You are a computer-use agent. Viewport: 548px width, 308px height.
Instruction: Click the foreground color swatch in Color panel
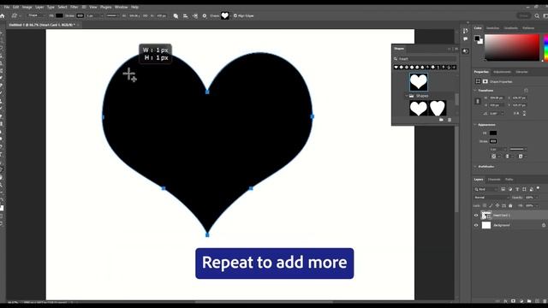(x=477, y=38)
